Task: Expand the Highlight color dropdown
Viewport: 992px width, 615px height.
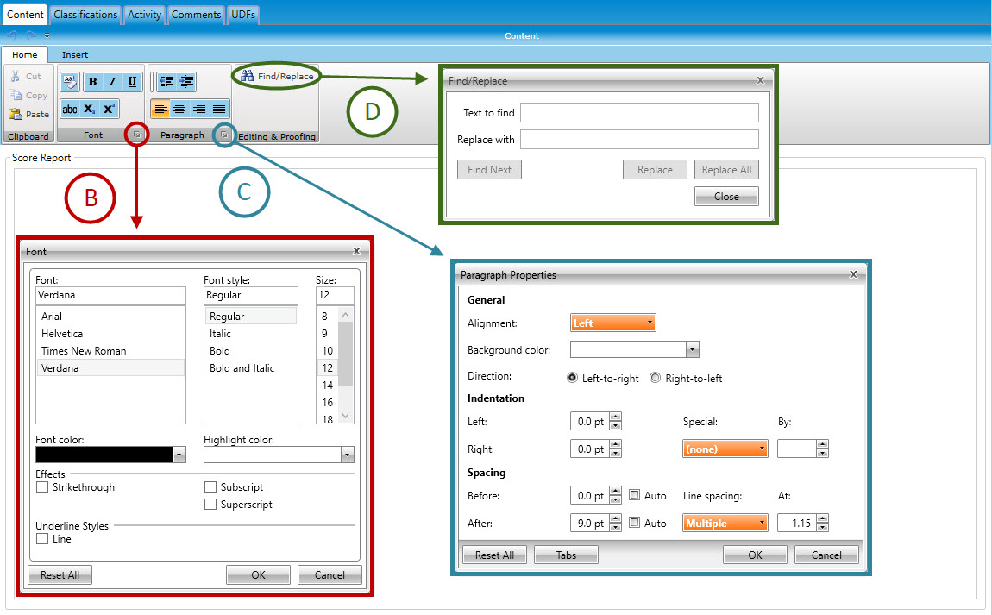Action: pos(347,455)
